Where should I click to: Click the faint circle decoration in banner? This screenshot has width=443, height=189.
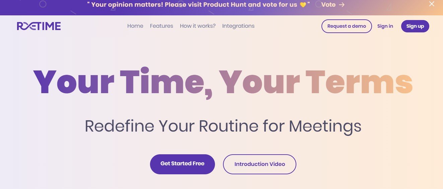coord(43,4)
